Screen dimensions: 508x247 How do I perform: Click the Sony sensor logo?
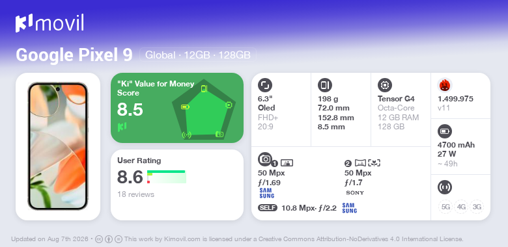355,192
